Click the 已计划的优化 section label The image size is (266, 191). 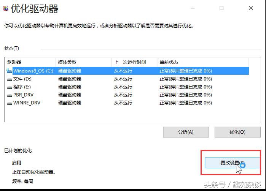pyautogui.click(x=18, y=151)
